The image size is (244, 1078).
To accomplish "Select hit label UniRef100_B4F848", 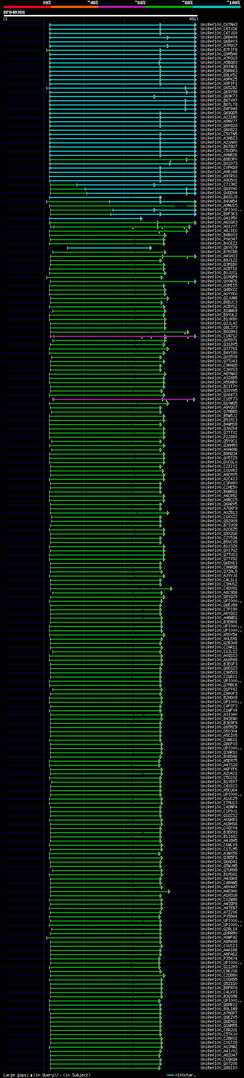I will tap(219, 109).
